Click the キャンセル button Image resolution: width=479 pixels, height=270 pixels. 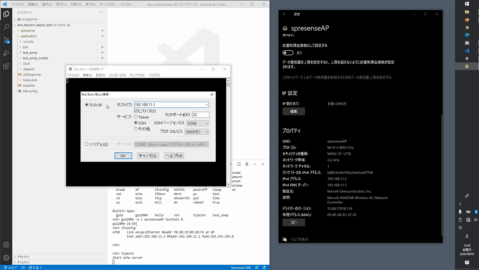point(148,156)
